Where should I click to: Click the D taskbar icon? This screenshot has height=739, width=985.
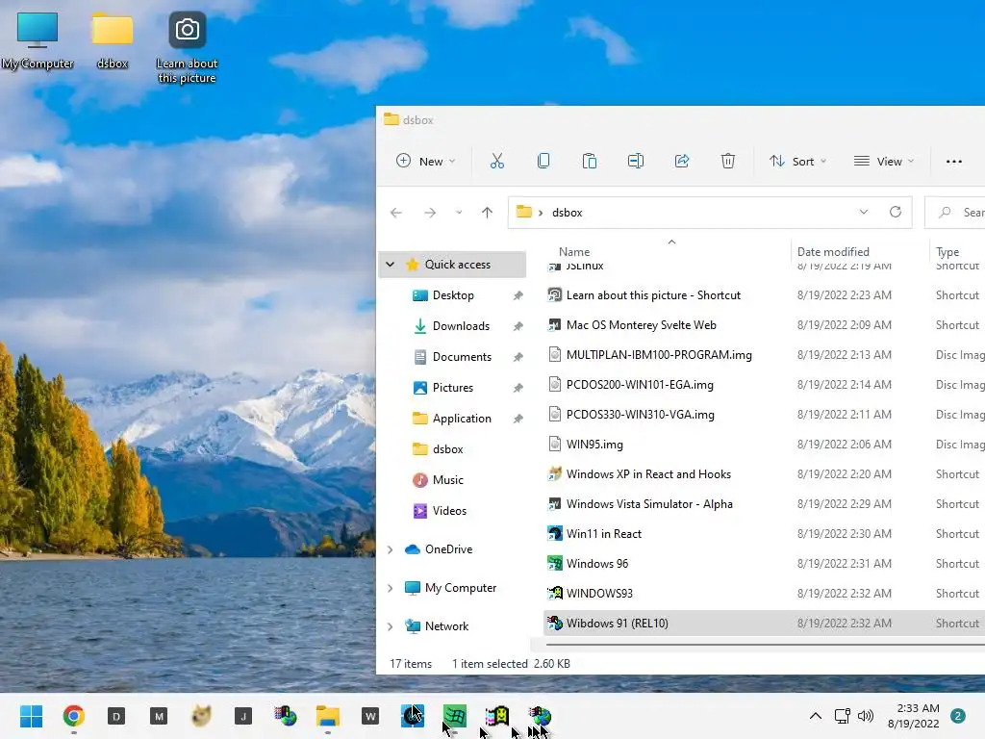point(116,716)
